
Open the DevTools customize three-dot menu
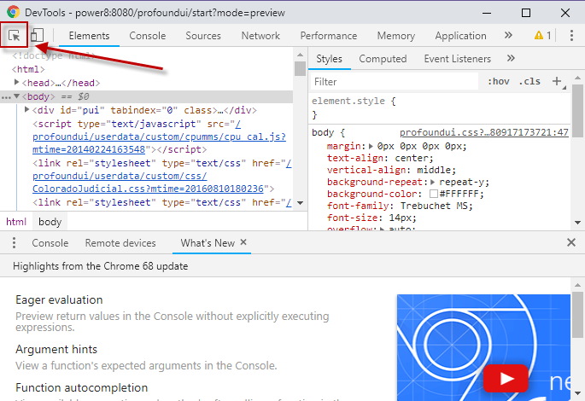[x=571, y=35]
